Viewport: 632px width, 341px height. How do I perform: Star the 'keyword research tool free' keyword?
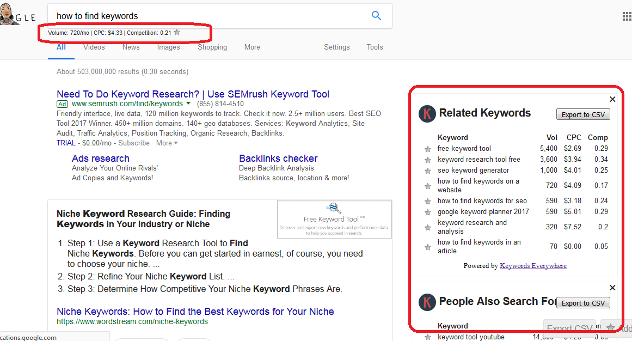(428, 160)
